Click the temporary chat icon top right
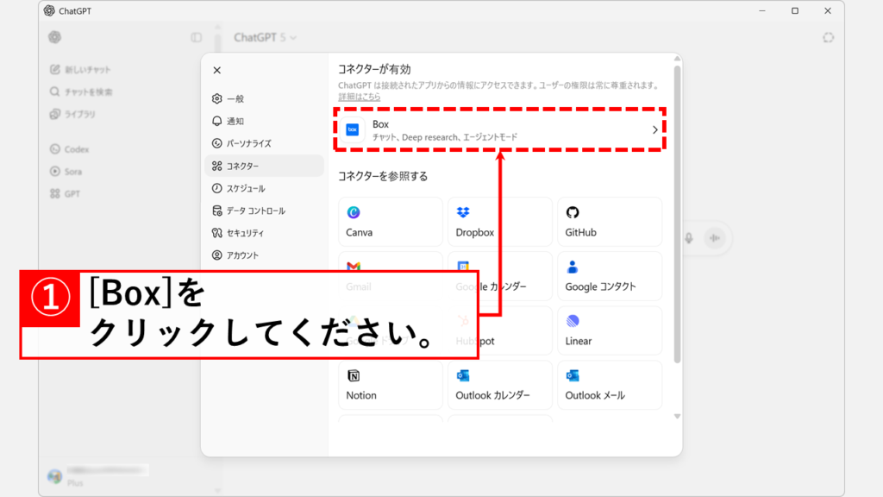Image resolution: width=883 pixels, height=497 pixels. (828, 38)
